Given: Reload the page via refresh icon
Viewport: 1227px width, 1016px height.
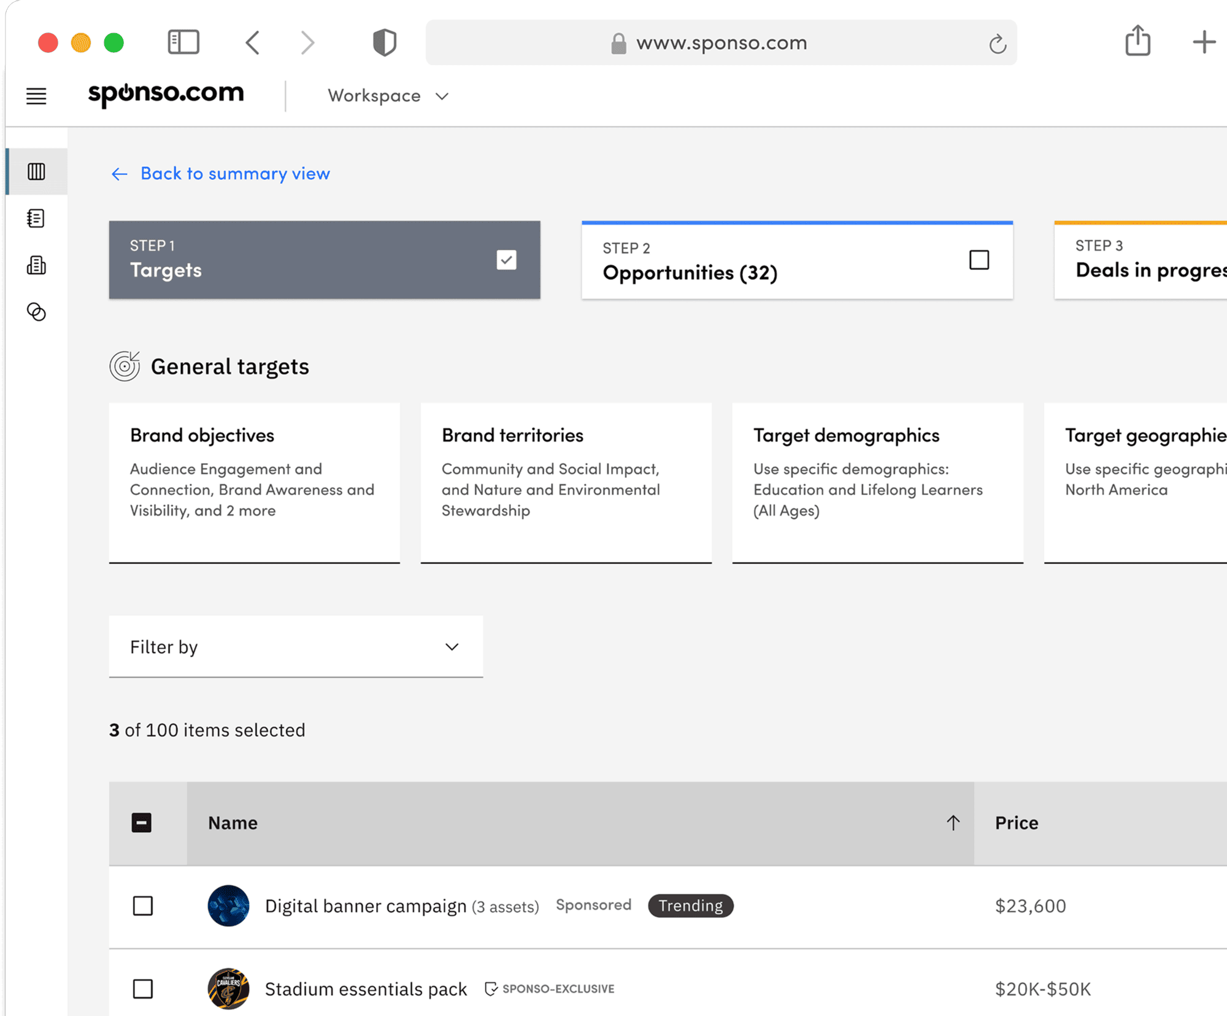Looking at the screenshot, I should 998,44.
